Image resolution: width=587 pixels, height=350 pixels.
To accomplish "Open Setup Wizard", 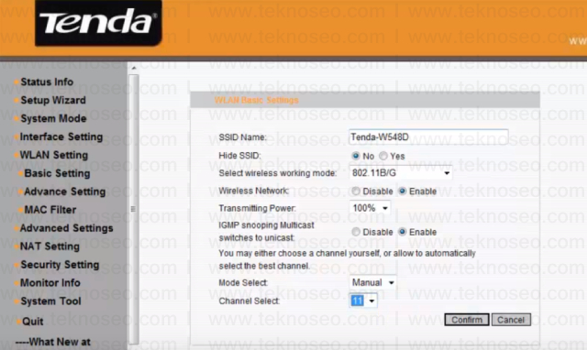I will coord(53,100).
